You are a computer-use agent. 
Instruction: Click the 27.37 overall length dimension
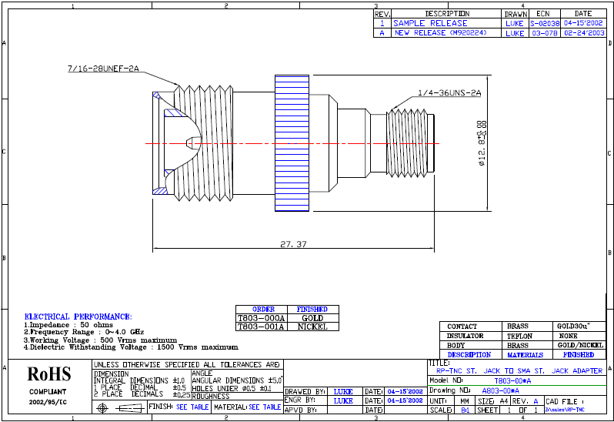coord(292,244)
